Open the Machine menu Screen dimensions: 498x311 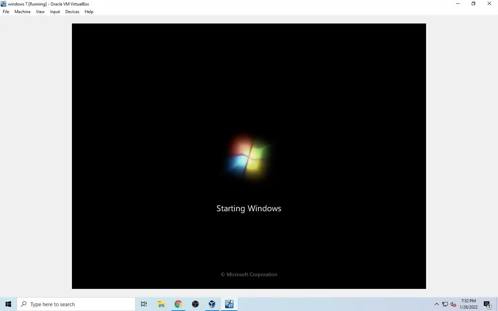click(22, 12)
